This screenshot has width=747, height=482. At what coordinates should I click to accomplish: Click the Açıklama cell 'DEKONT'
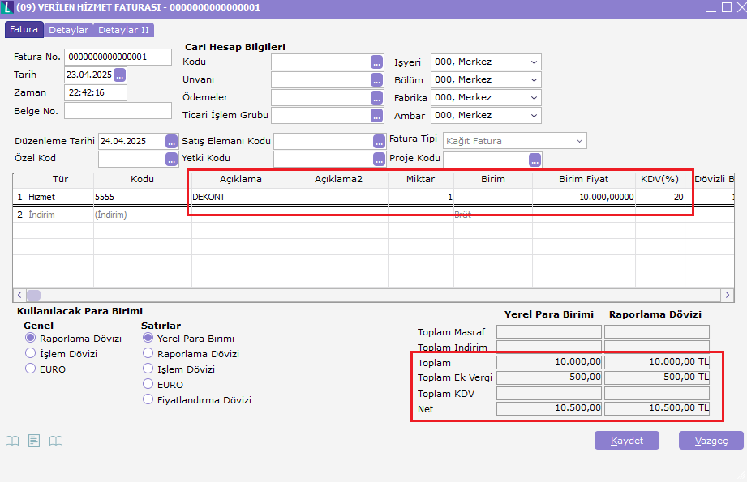(241, 197)
